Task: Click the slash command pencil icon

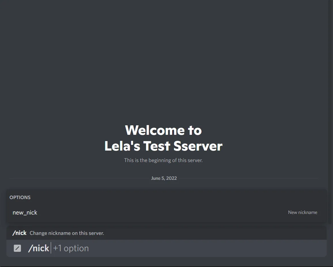Action: click(x=17, y=248)
